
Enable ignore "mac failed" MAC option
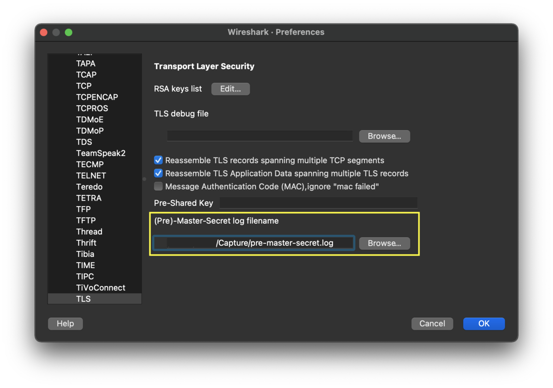158,186
